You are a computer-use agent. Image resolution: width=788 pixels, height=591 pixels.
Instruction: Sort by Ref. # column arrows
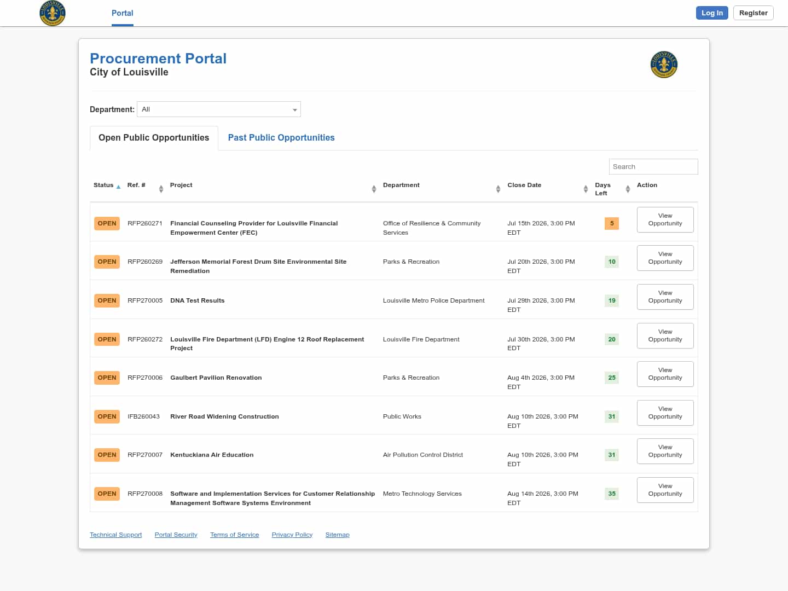(161, 189)
